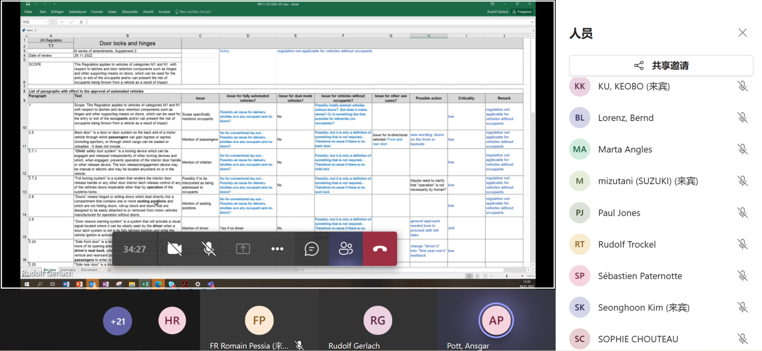Click muted mic icon beside Paul Jones
Viewport: 762px width, 351px height.
[742, 212]
